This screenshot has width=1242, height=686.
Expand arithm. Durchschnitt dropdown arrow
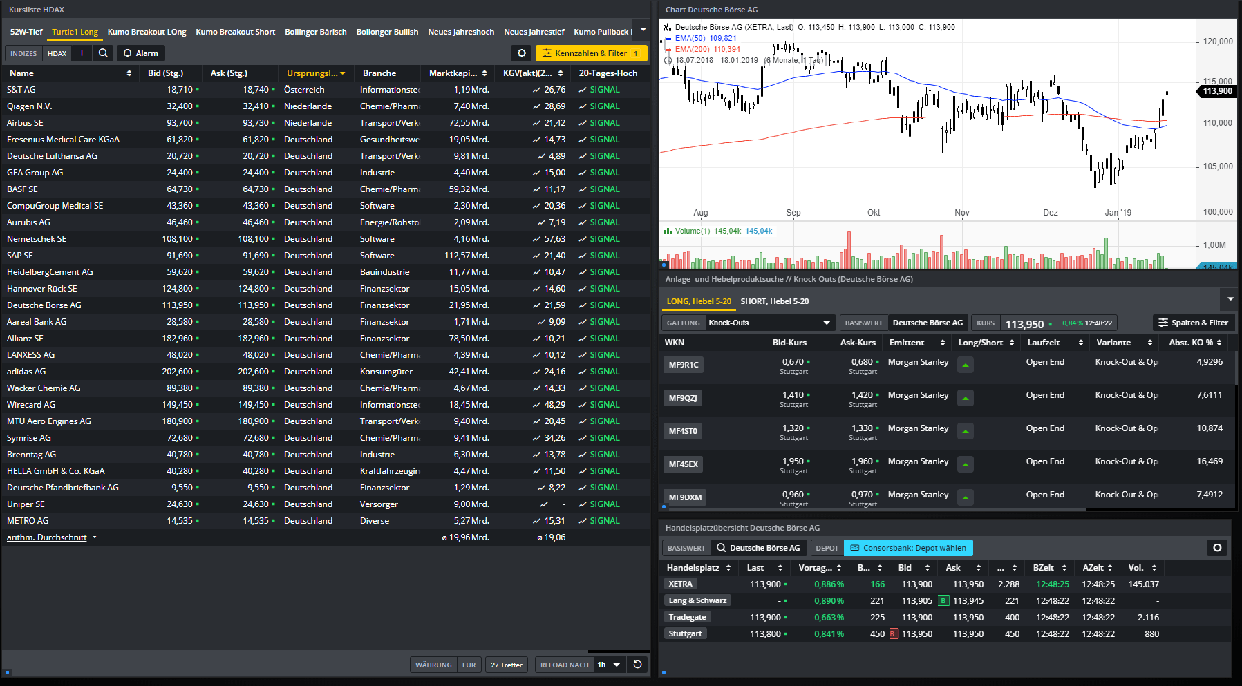coord(95,537)
